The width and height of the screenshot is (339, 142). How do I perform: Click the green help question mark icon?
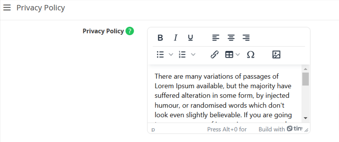130,31
